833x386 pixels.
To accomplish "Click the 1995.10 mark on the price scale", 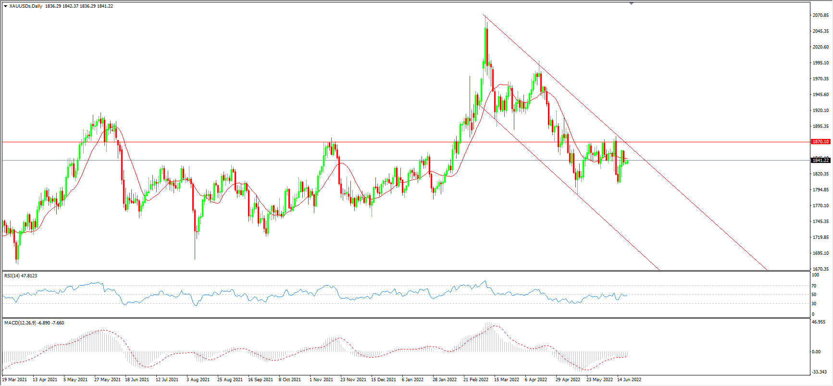I will (820, 63).
